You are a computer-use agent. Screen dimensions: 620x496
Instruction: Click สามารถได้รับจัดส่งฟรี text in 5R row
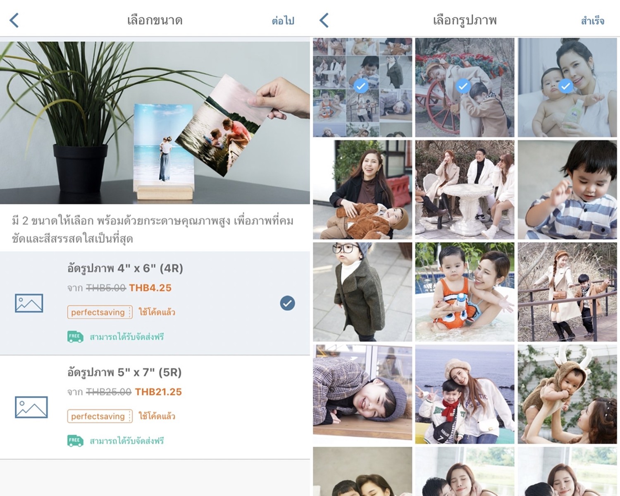(x=127, y=441)
